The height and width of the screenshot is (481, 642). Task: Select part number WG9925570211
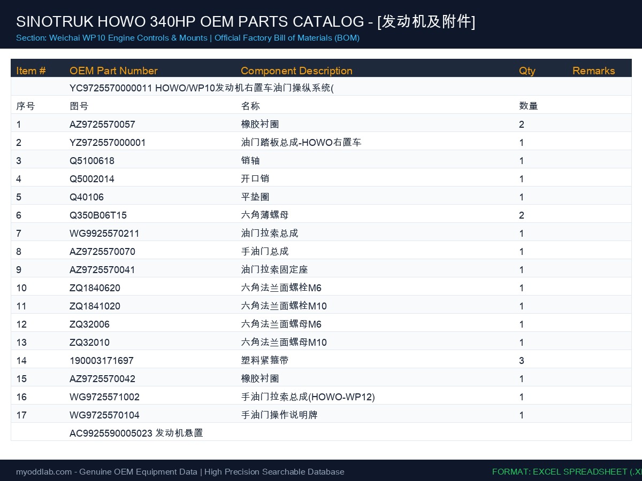point(104,234)
